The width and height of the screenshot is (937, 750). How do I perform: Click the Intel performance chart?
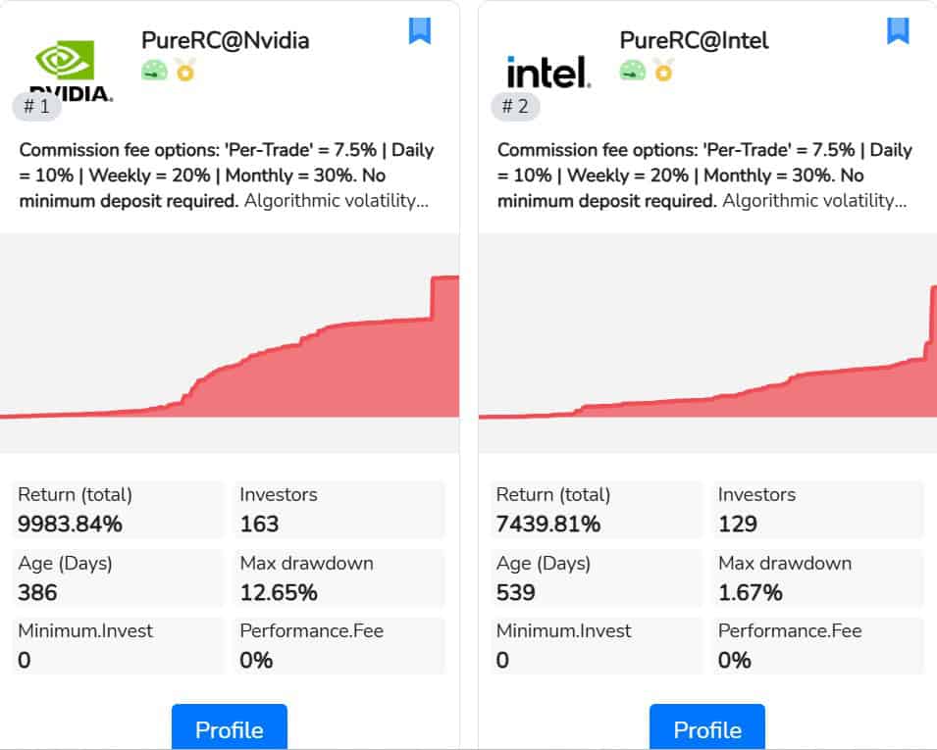pos(707,343)
